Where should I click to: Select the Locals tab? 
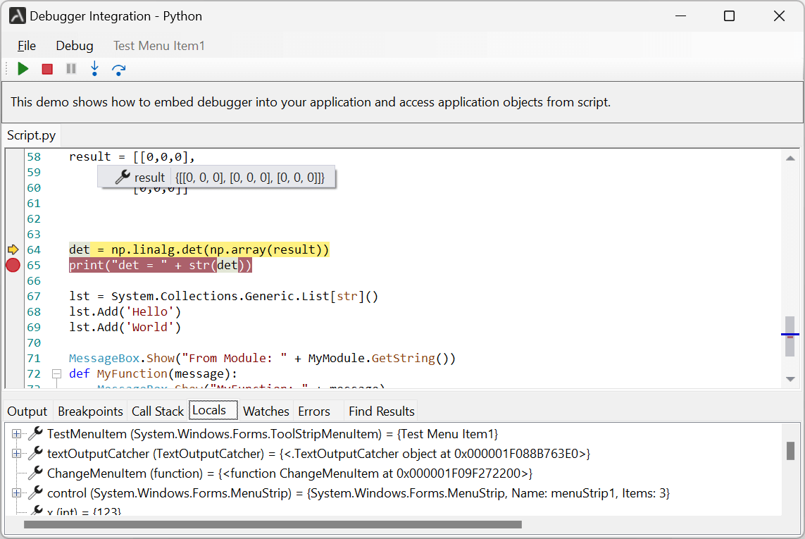click(x=213, y=410)
